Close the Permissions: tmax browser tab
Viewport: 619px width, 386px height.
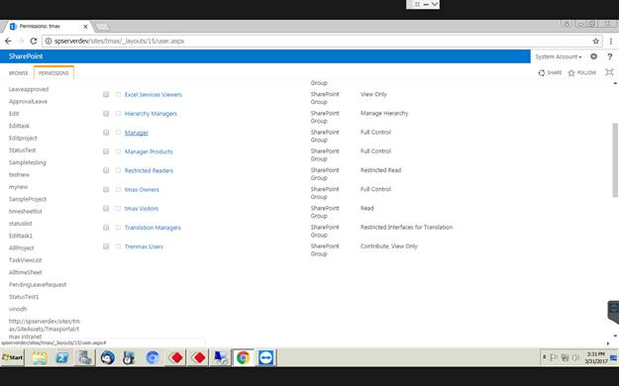point(85,27)
